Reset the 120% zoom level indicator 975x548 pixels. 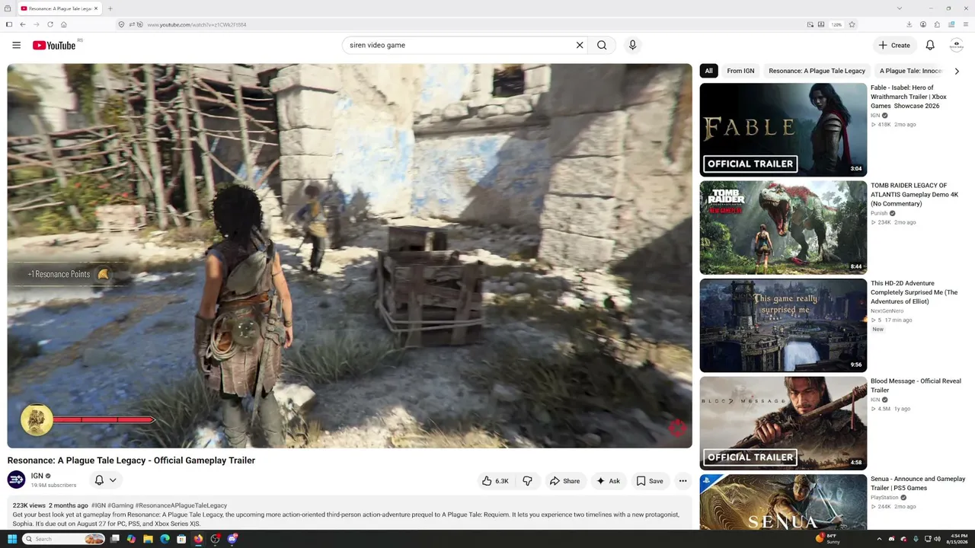(x=836, y=24)
